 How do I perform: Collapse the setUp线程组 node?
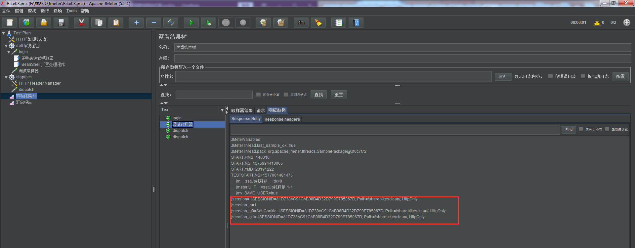[x=6, y=46]
